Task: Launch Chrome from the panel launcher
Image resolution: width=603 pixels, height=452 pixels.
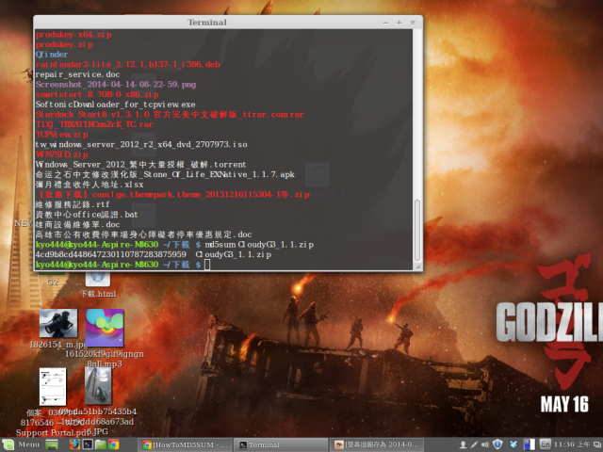Action: (x=113, y=444)
